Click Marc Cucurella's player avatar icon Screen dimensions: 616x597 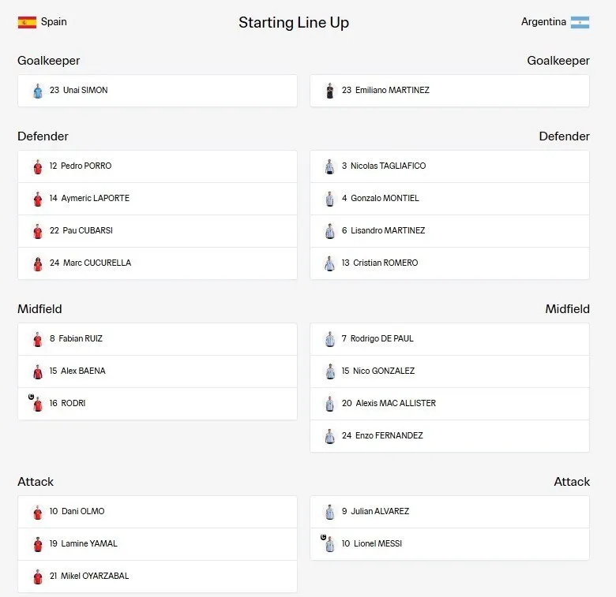tap(38, 263)
